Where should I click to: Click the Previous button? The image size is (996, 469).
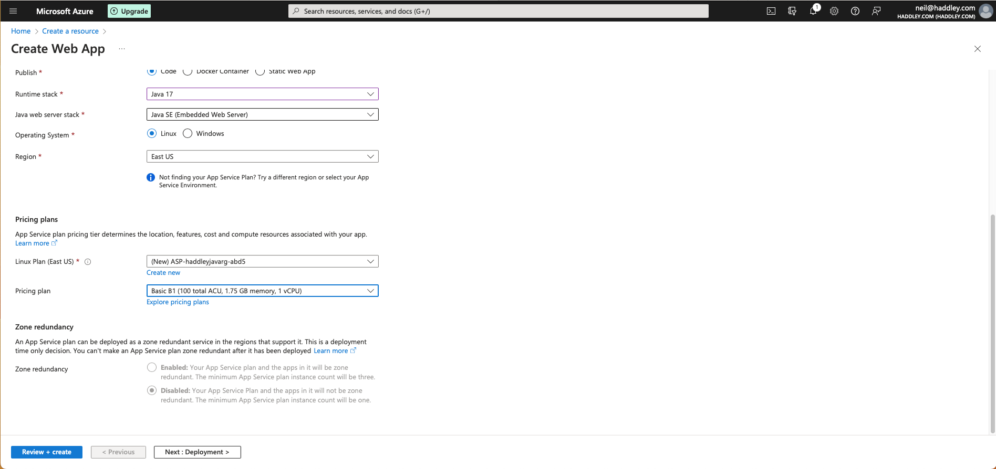(118, 452)
